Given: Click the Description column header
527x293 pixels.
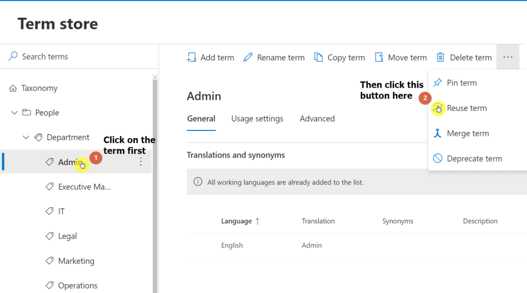Looking at the screenshot, I should point(480,221).
